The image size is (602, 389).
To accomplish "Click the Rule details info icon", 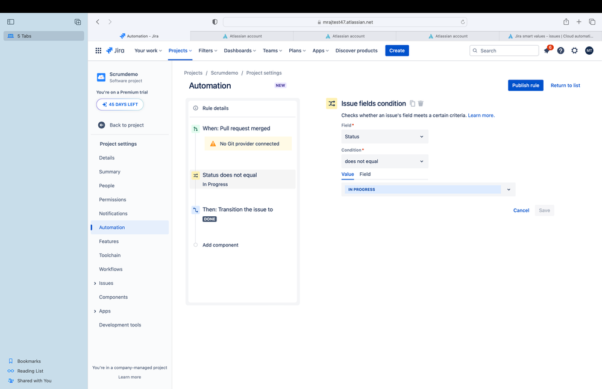I will 195,108.
